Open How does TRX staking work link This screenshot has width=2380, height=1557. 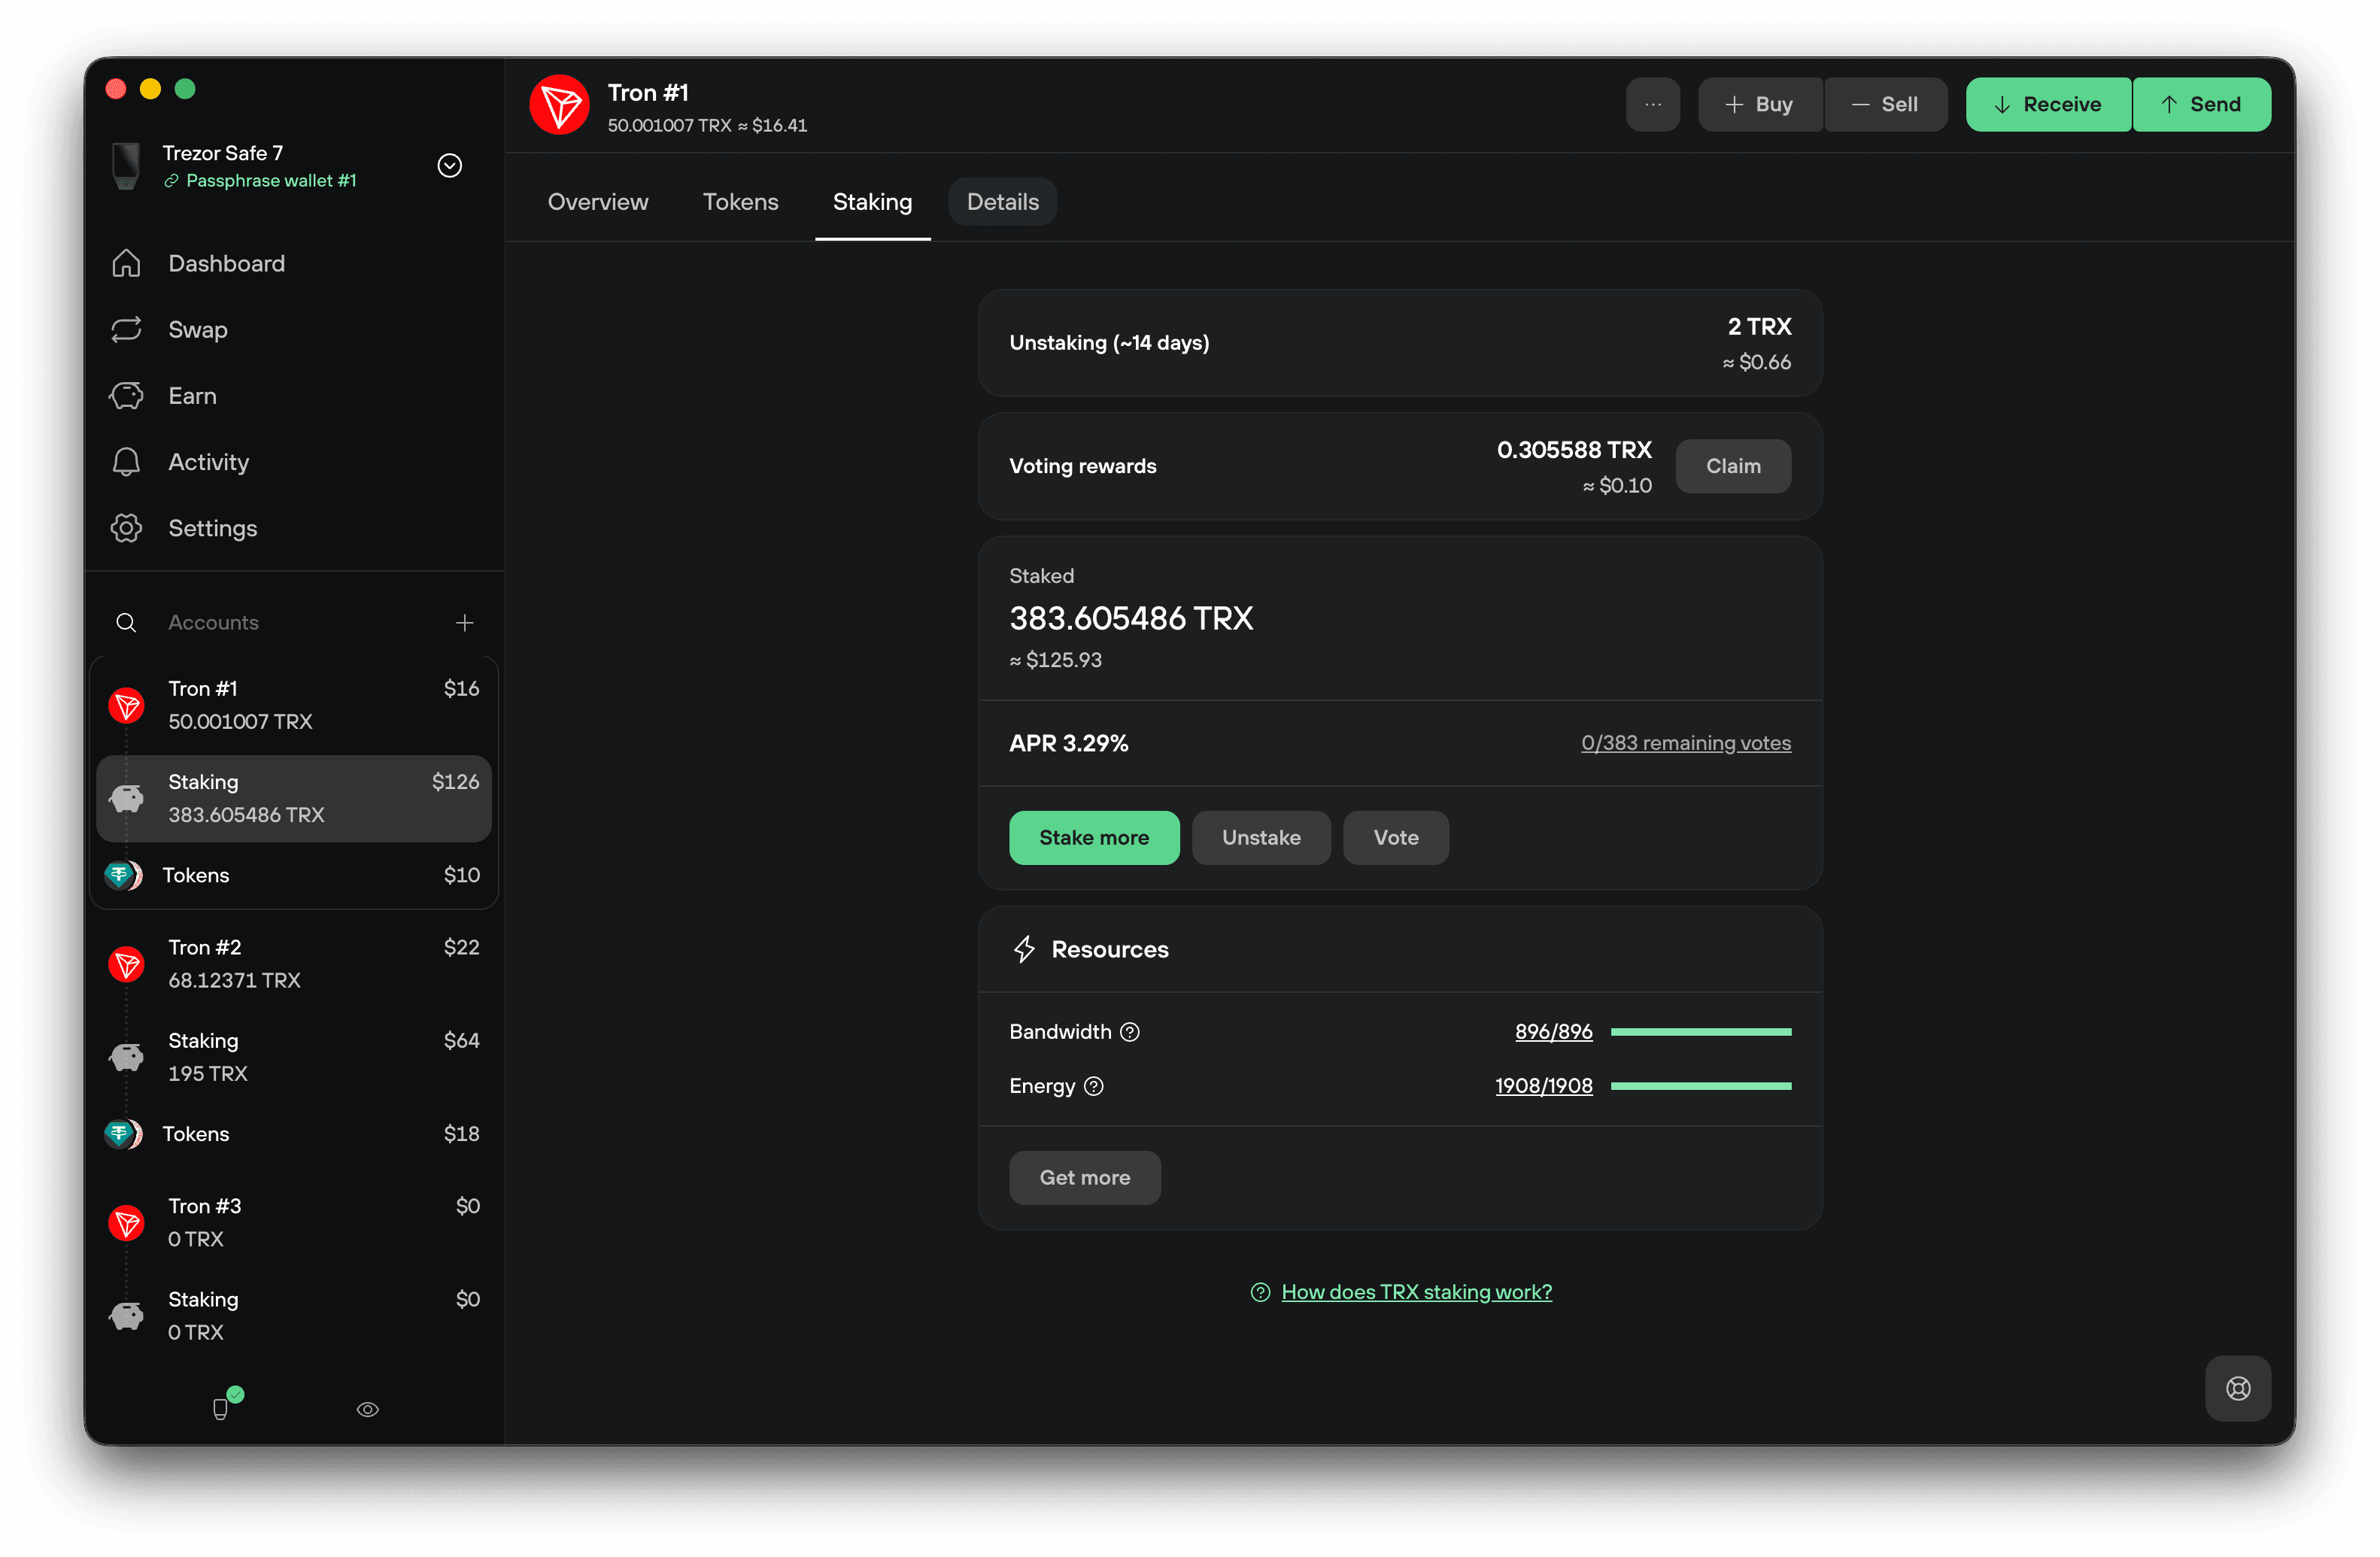[x=1416, y=1292]
